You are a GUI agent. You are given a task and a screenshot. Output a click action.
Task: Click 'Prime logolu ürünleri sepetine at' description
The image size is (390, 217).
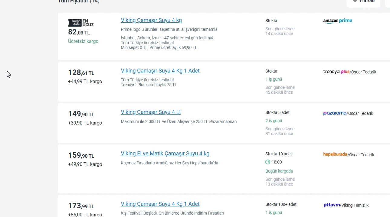click(169, 29)
